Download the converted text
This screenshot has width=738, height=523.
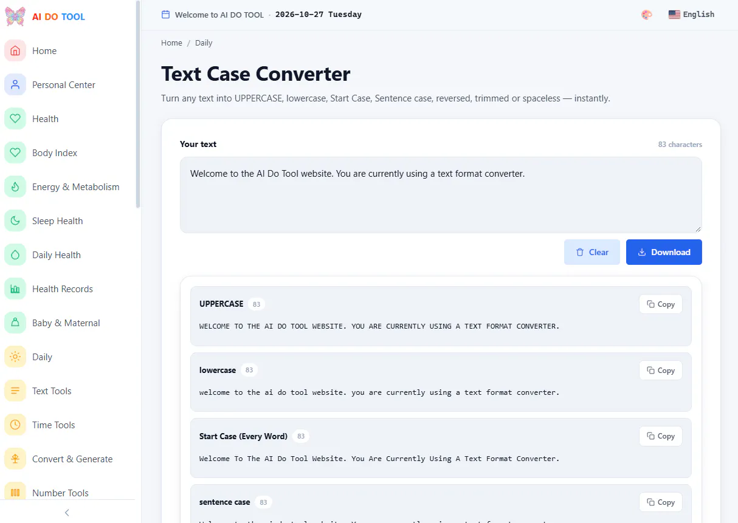[664, 252]
